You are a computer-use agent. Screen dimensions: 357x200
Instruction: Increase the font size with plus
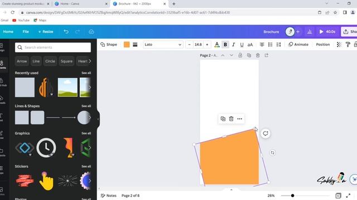click(207, 44)
